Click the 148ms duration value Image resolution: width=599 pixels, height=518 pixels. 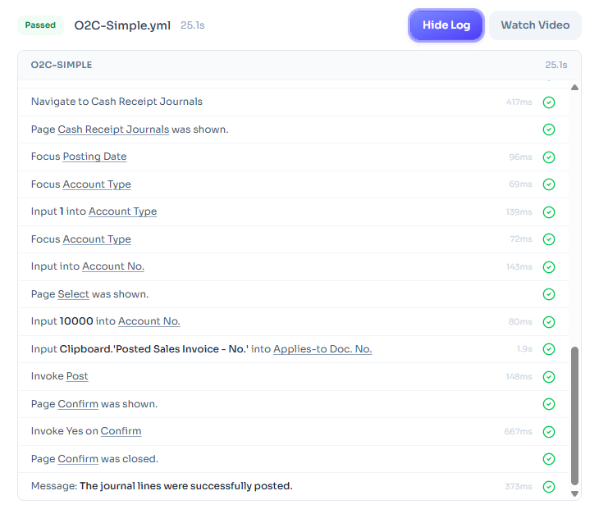[519, 377]
